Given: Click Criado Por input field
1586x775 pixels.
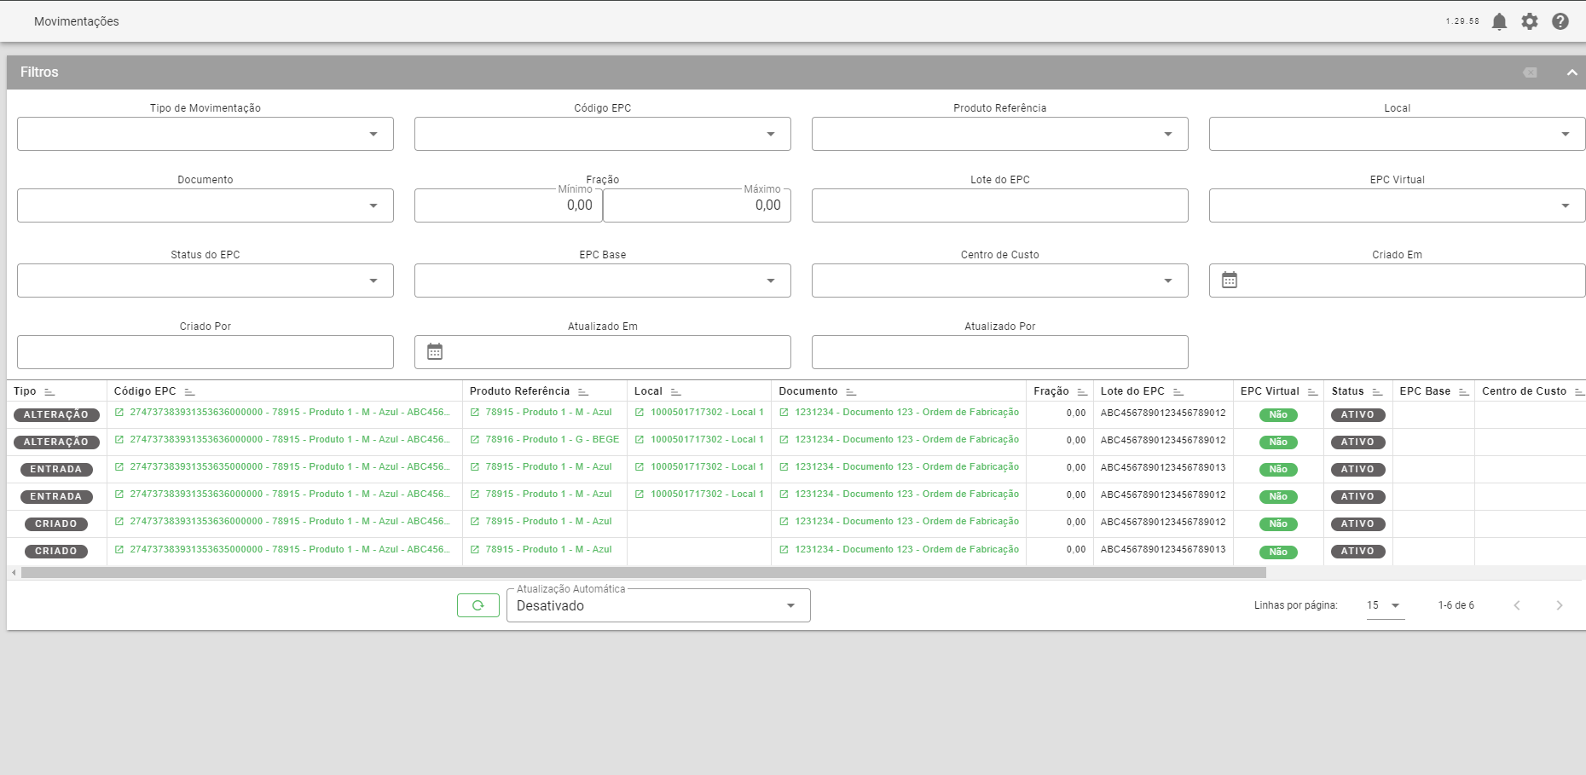Looking at the screenshot, I should [205, 352].
